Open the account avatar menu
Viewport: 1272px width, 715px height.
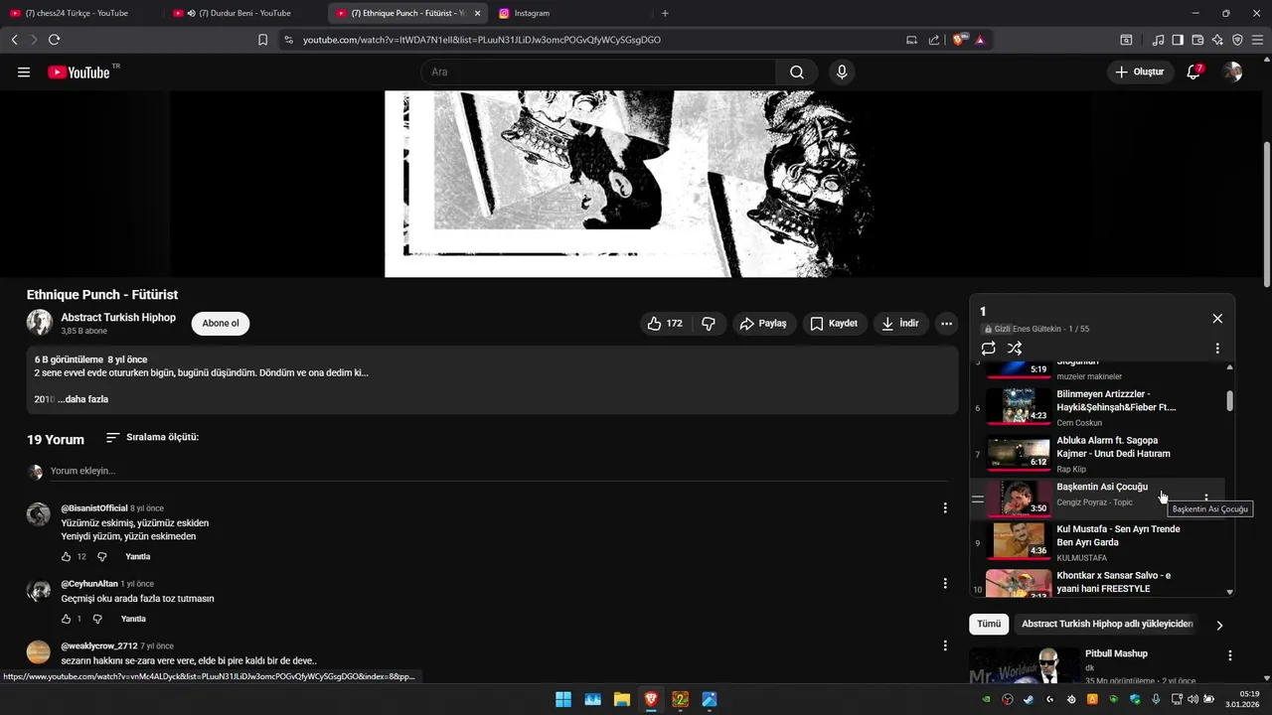(1232, 72)
